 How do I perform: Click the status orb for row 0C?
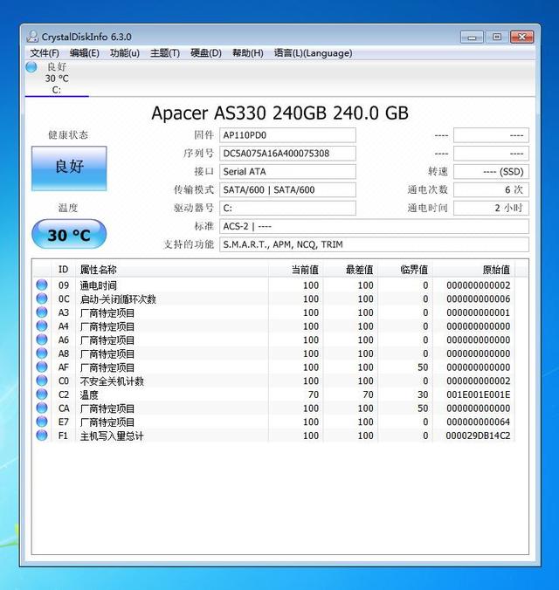pyautogui.click(x=42, y=298)
